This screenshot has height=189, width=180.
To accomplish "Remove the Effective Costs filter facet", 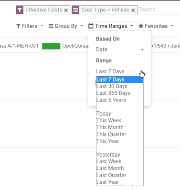I will 66,10.
